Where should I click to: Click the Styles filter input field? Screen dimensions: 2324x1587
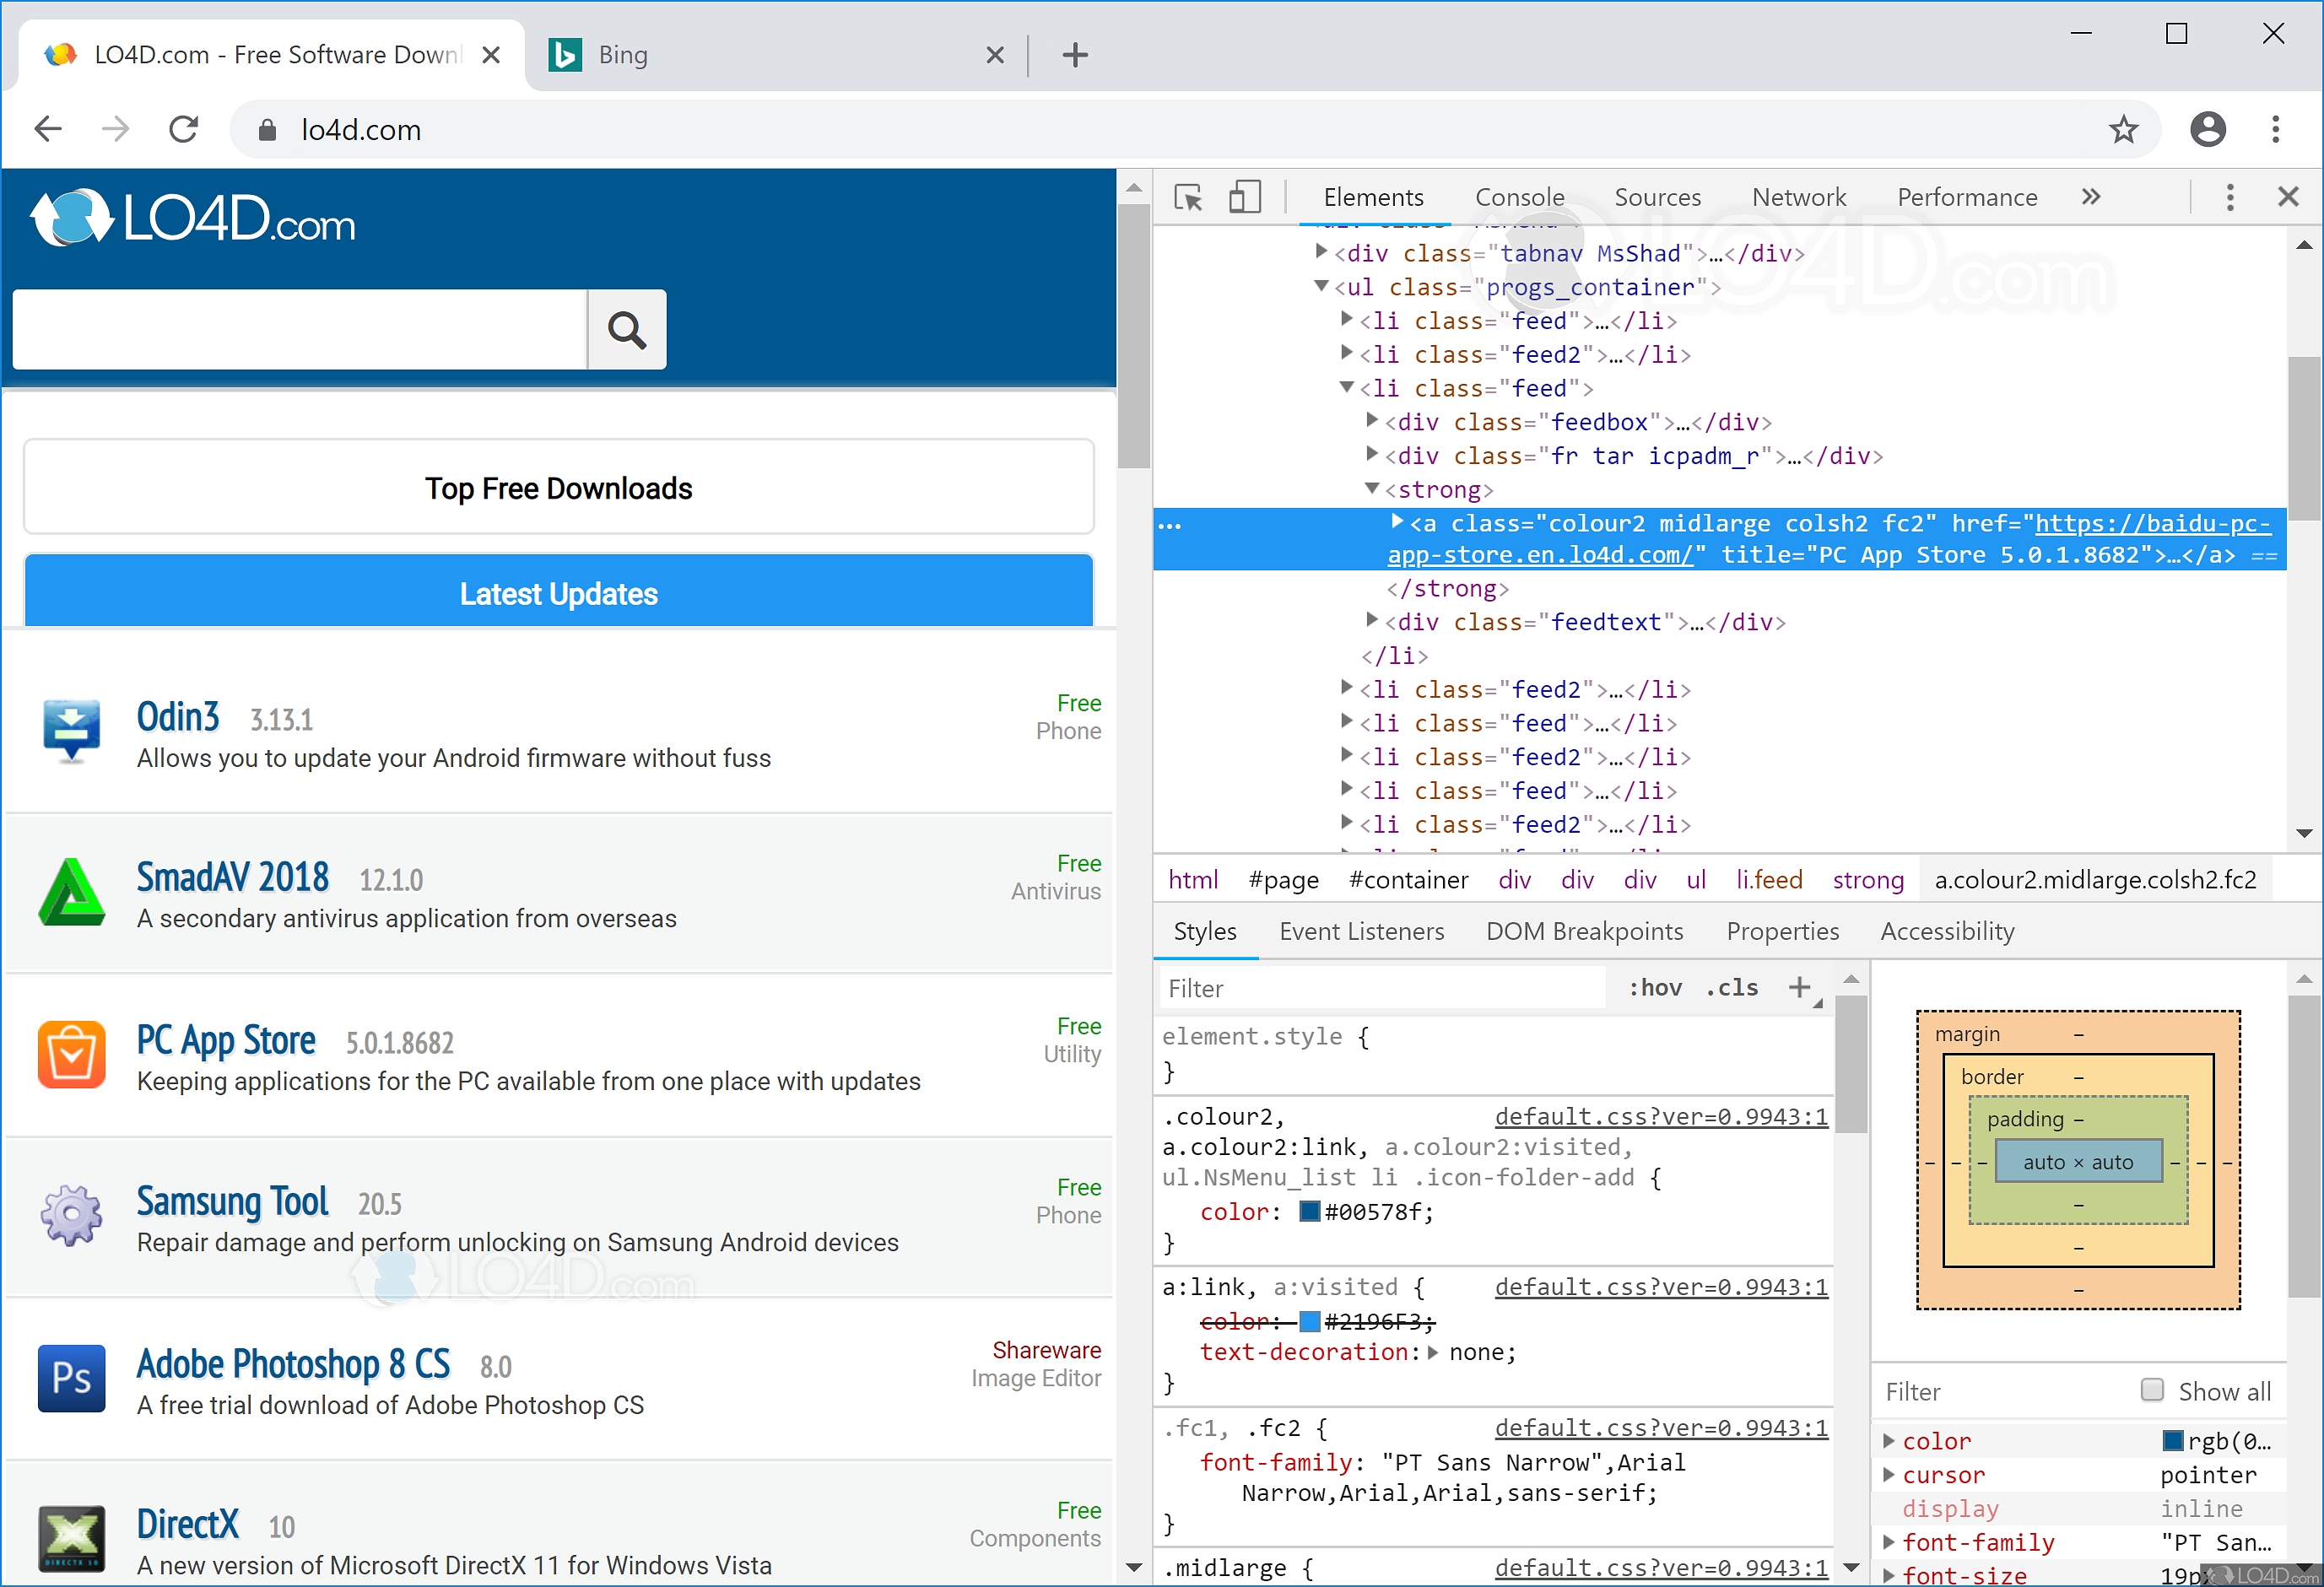pos(1380,987)
